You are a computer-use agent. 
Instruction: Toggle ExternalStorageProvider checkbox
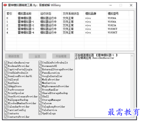click(x=40, y=69)
